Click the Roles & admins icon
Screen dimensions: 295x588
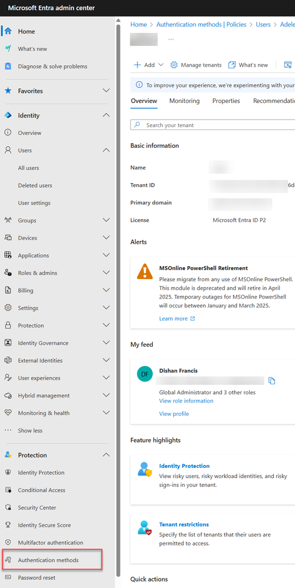pyautogui.click(x=8, y=273)
